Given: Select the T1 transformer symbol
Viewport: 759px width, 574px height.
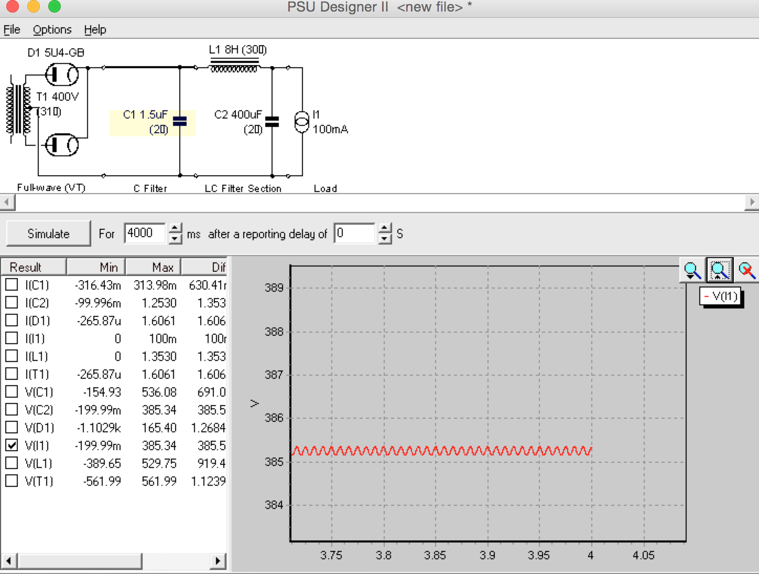Looking at the screenshot, I should (x=18, y=110).
